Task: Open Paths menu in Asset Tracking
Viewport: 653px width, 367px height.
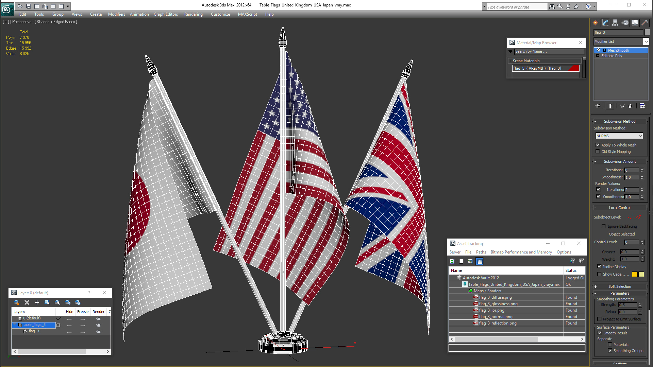Action: pyautogui.click(x=481, y=252)
